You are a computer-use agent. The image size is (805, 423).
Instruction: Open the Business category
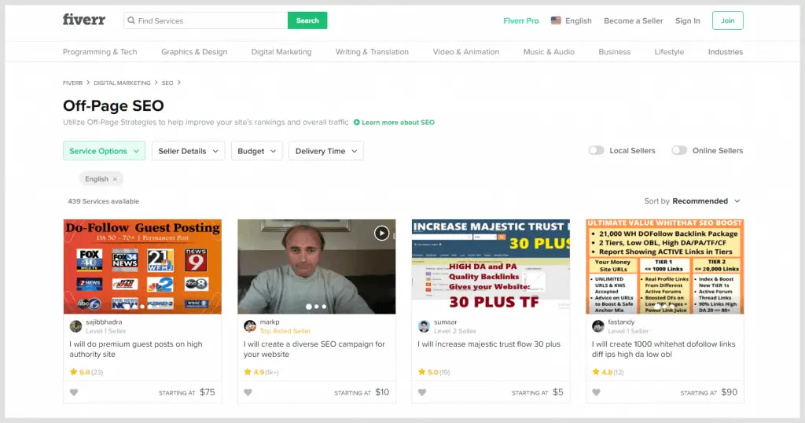pos(614,52)
